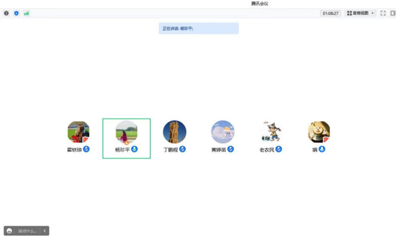Toggle the side panel icon at top right

(393, 13)
